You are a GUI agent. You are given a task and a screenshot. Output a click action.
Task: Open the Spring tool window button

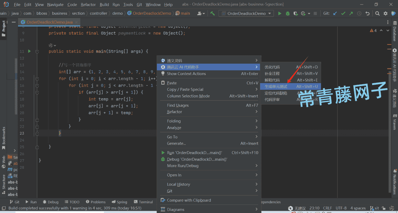click(x=119, y=202)
